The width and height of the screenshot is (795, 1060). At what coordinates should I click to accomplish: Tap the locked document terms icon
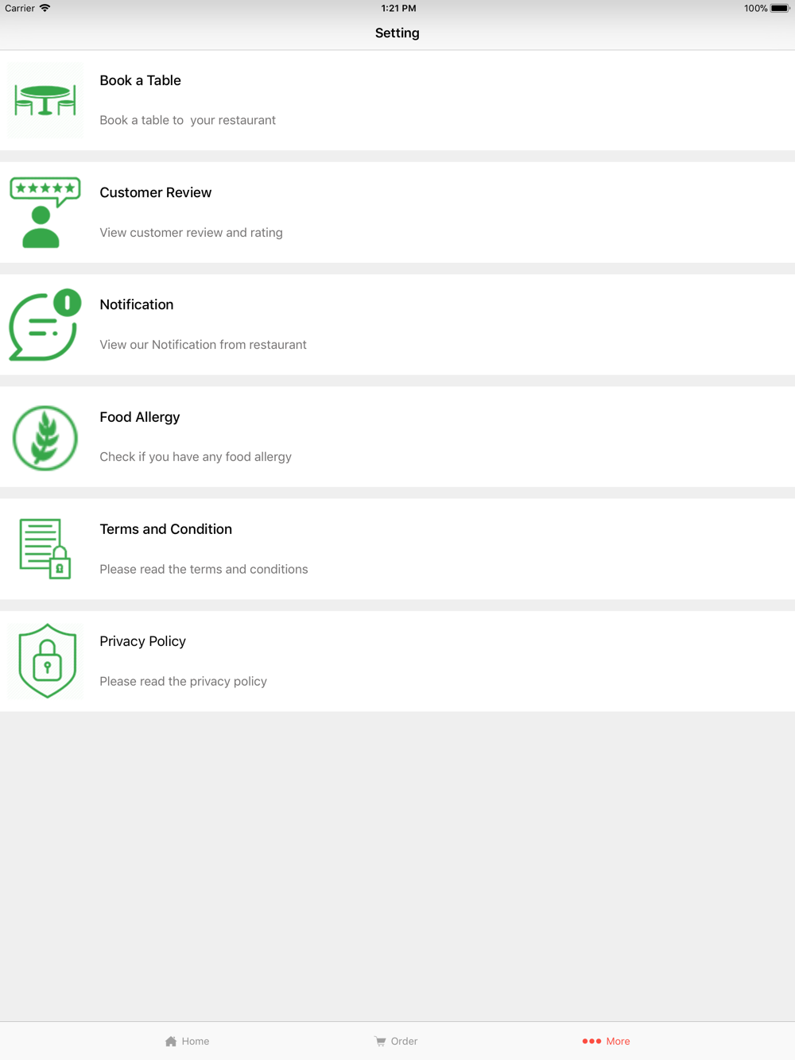click(45, 549)
